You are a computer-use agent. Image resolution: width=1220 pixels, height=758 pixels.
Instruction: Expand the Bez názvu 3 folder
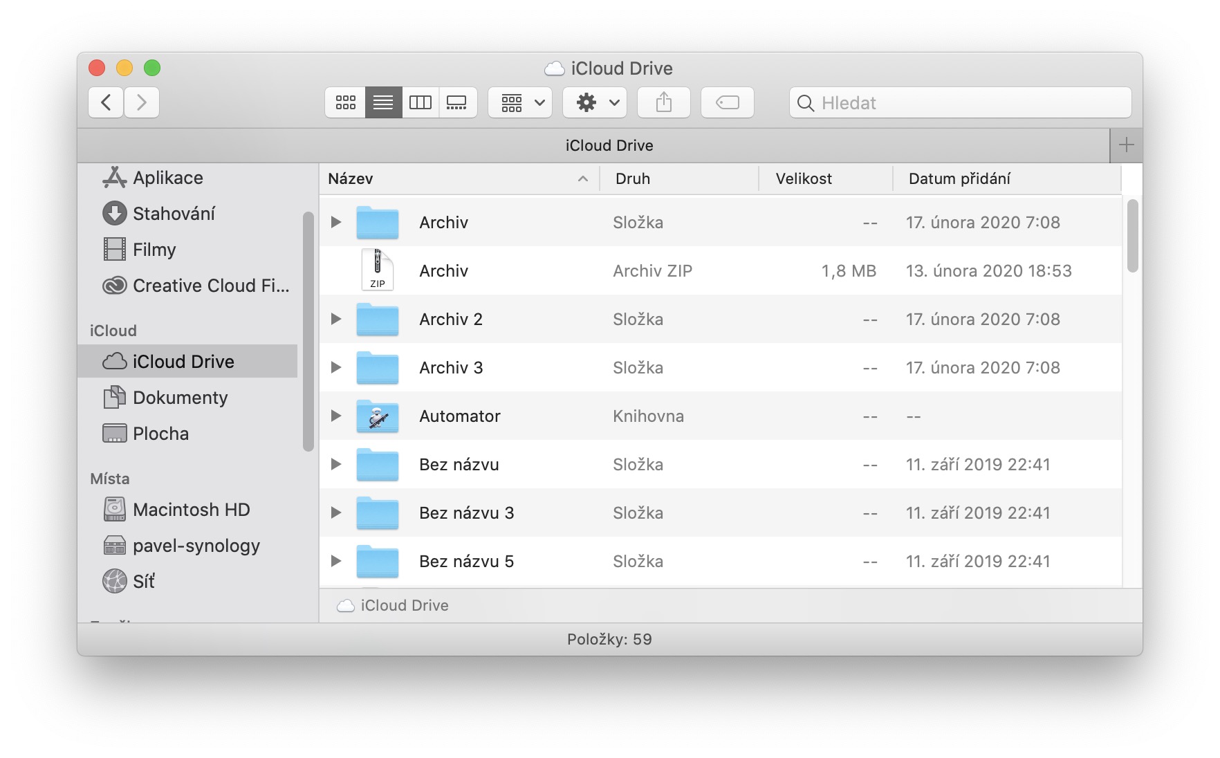point(336,512)
